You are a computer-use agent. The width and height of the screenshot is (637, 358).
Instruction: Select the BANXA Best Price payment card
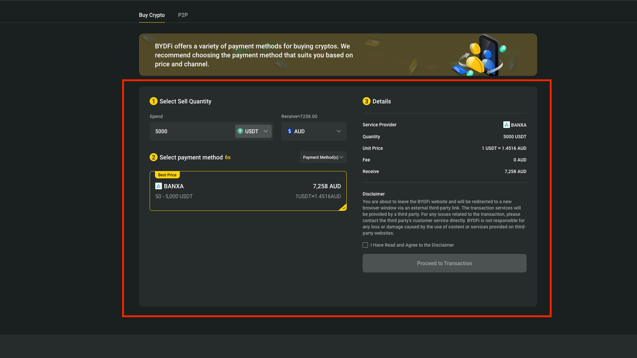click(x=248, y=191)
